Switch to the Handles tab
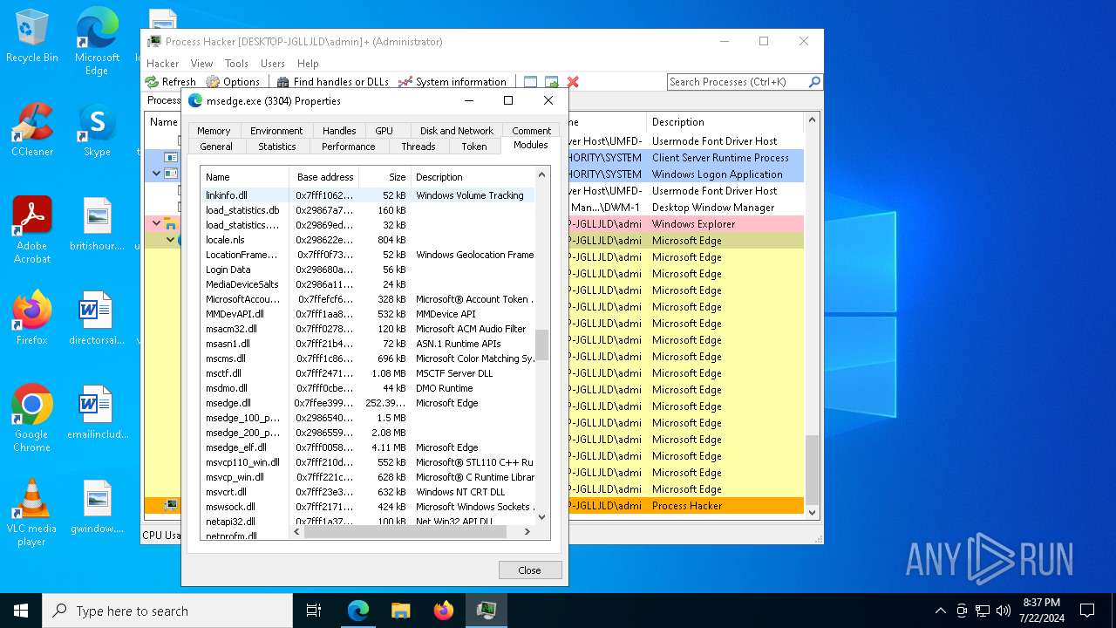The height and width of the screenshot is (628, 1116). coord(339,131)
